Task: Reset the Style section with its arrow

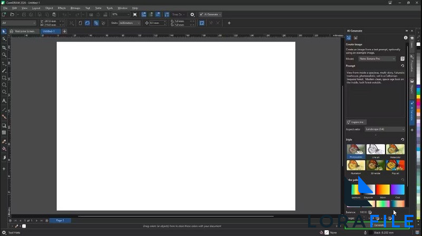Action: [x=402, y=139]
